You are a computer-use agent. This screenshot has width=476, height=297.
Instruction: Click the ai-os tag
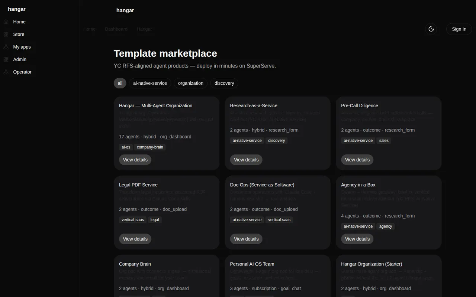pyautogui.click(x=126, y=147)
